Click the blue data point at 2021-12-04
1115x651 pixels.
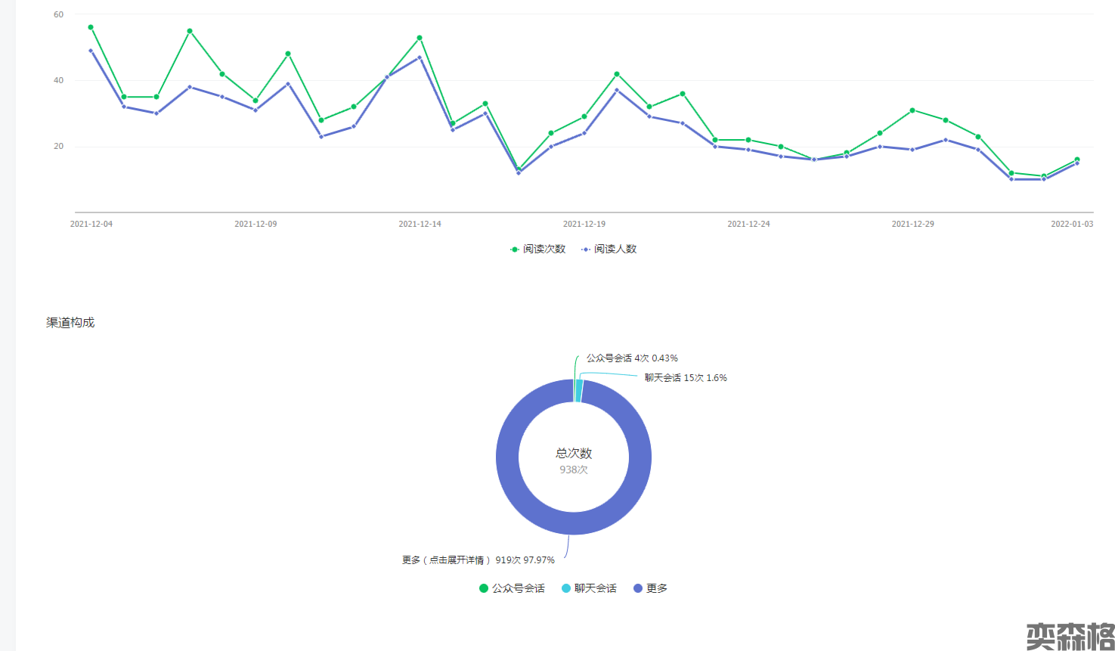[x=91, y=51]
